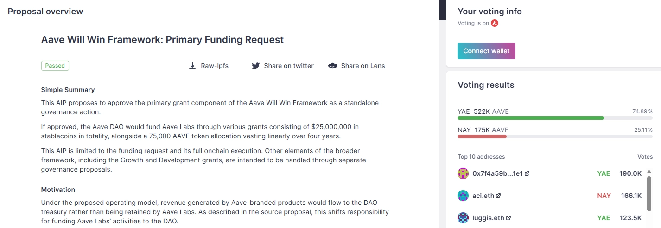Select the Share on Lens text
Screen dimensions: 661x228
(363, 66)
